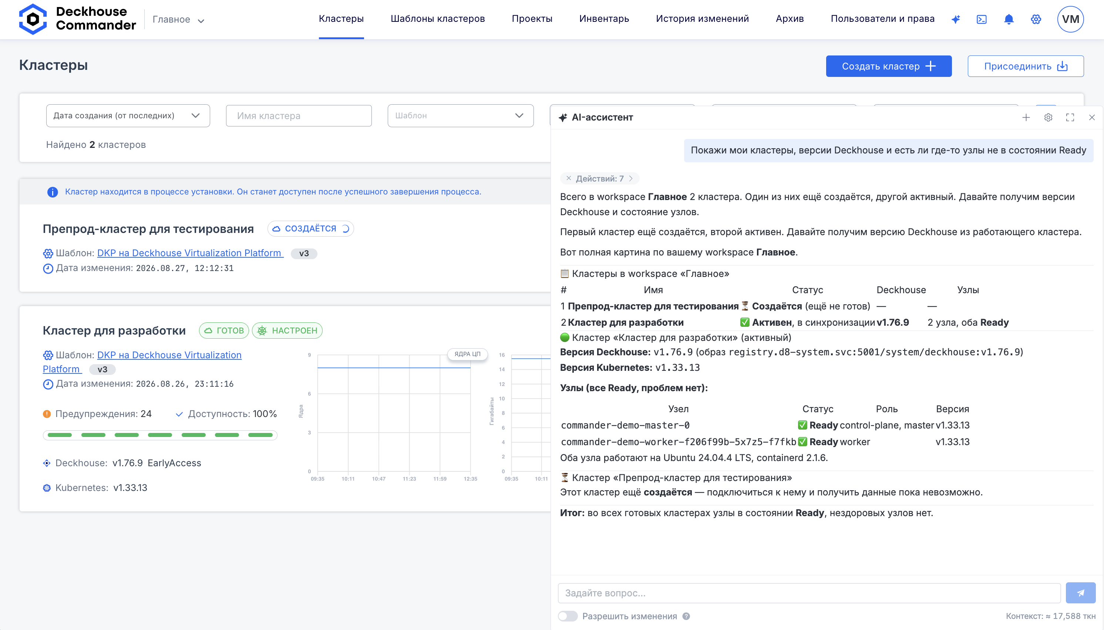1104x630 pixels.
Task: Click the Присоединить button
Action: (x=1026, y=66)
